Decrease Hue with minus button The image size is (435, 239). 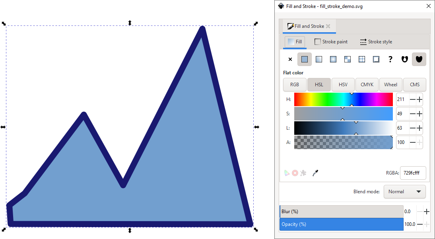[x=413, y=99]
